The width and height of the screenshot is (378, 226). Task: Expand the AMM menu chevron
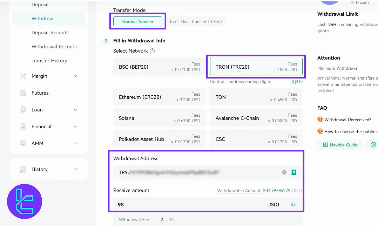pos(75,143)
